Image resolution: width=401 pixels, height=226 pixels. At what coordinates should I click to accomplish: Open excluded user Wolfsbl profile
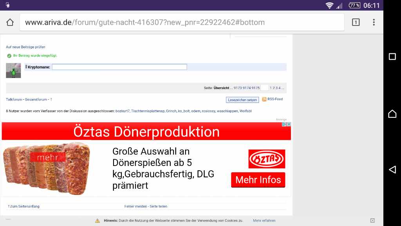(246, 111)
